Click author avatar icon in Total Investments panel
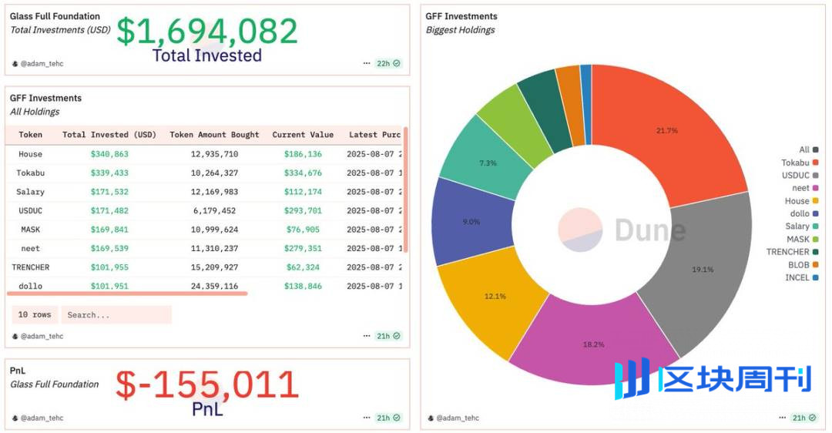 click(15, 64)
